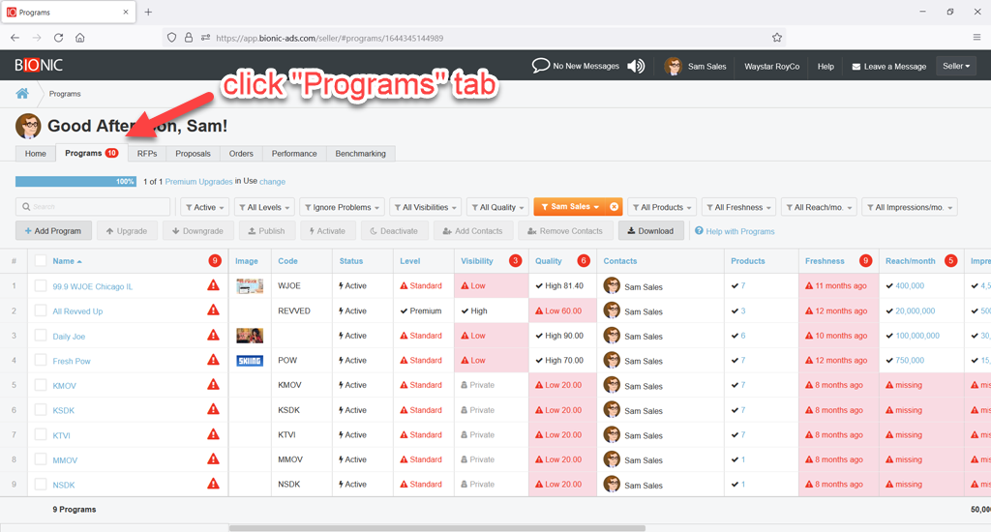The image size is (991, 532).
Task: Toggle the select-all checkbox in header
Action: point(41,260)
